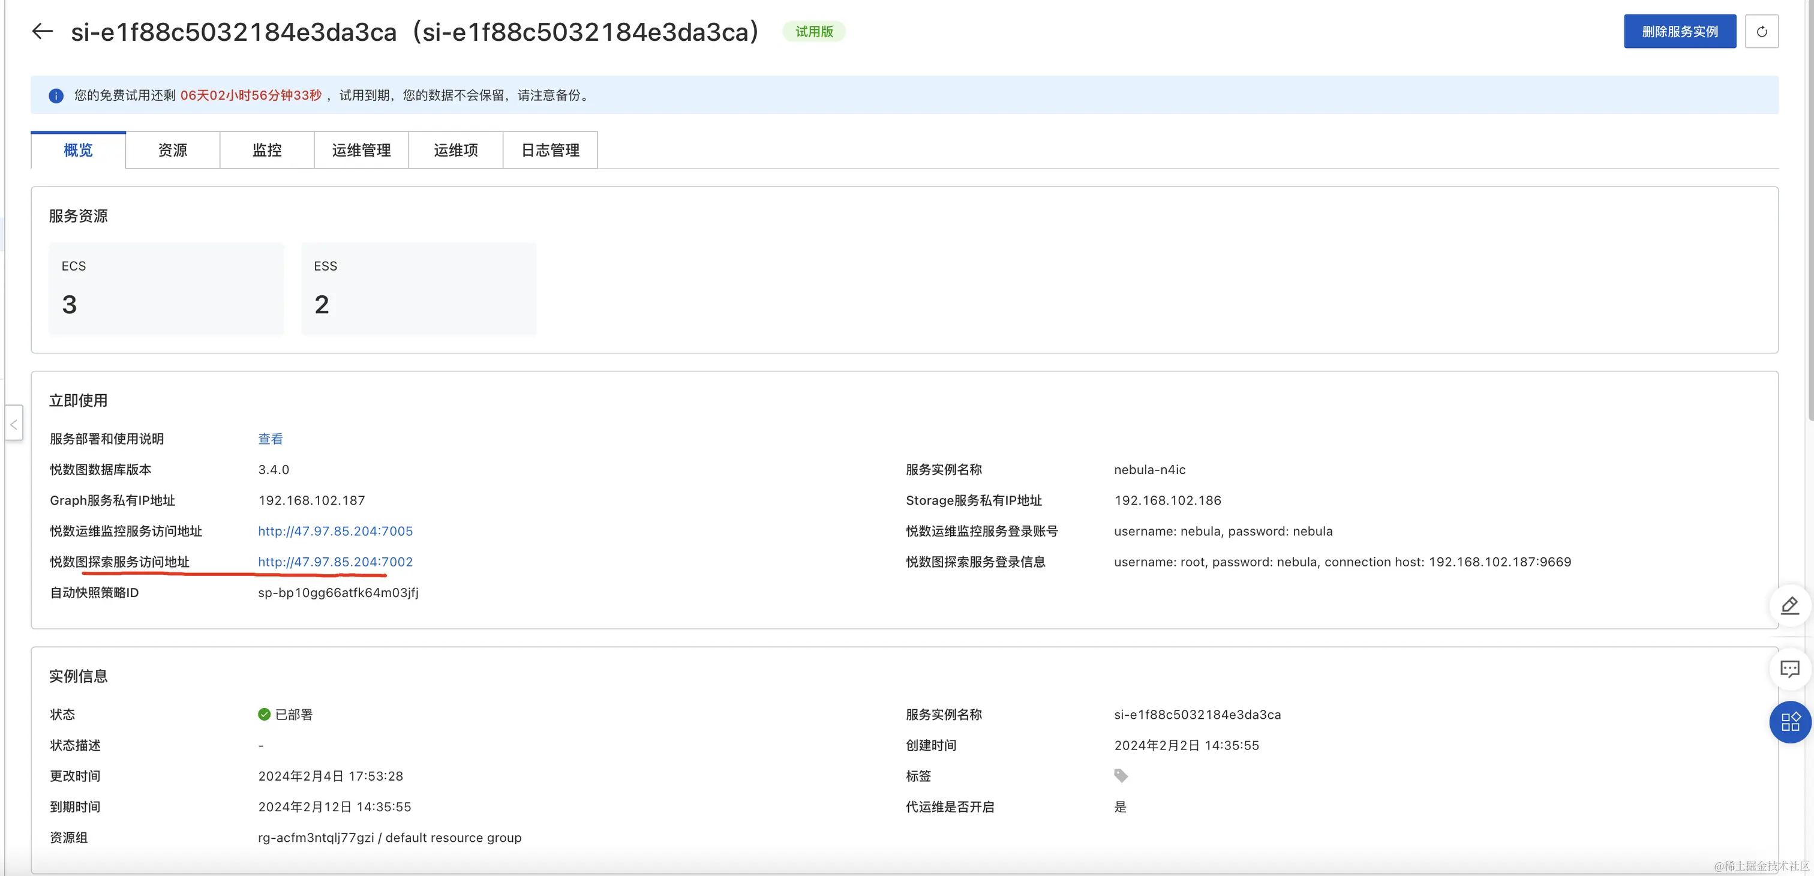Click the back arrow icon
The image size is (1814, 876).
42,32
